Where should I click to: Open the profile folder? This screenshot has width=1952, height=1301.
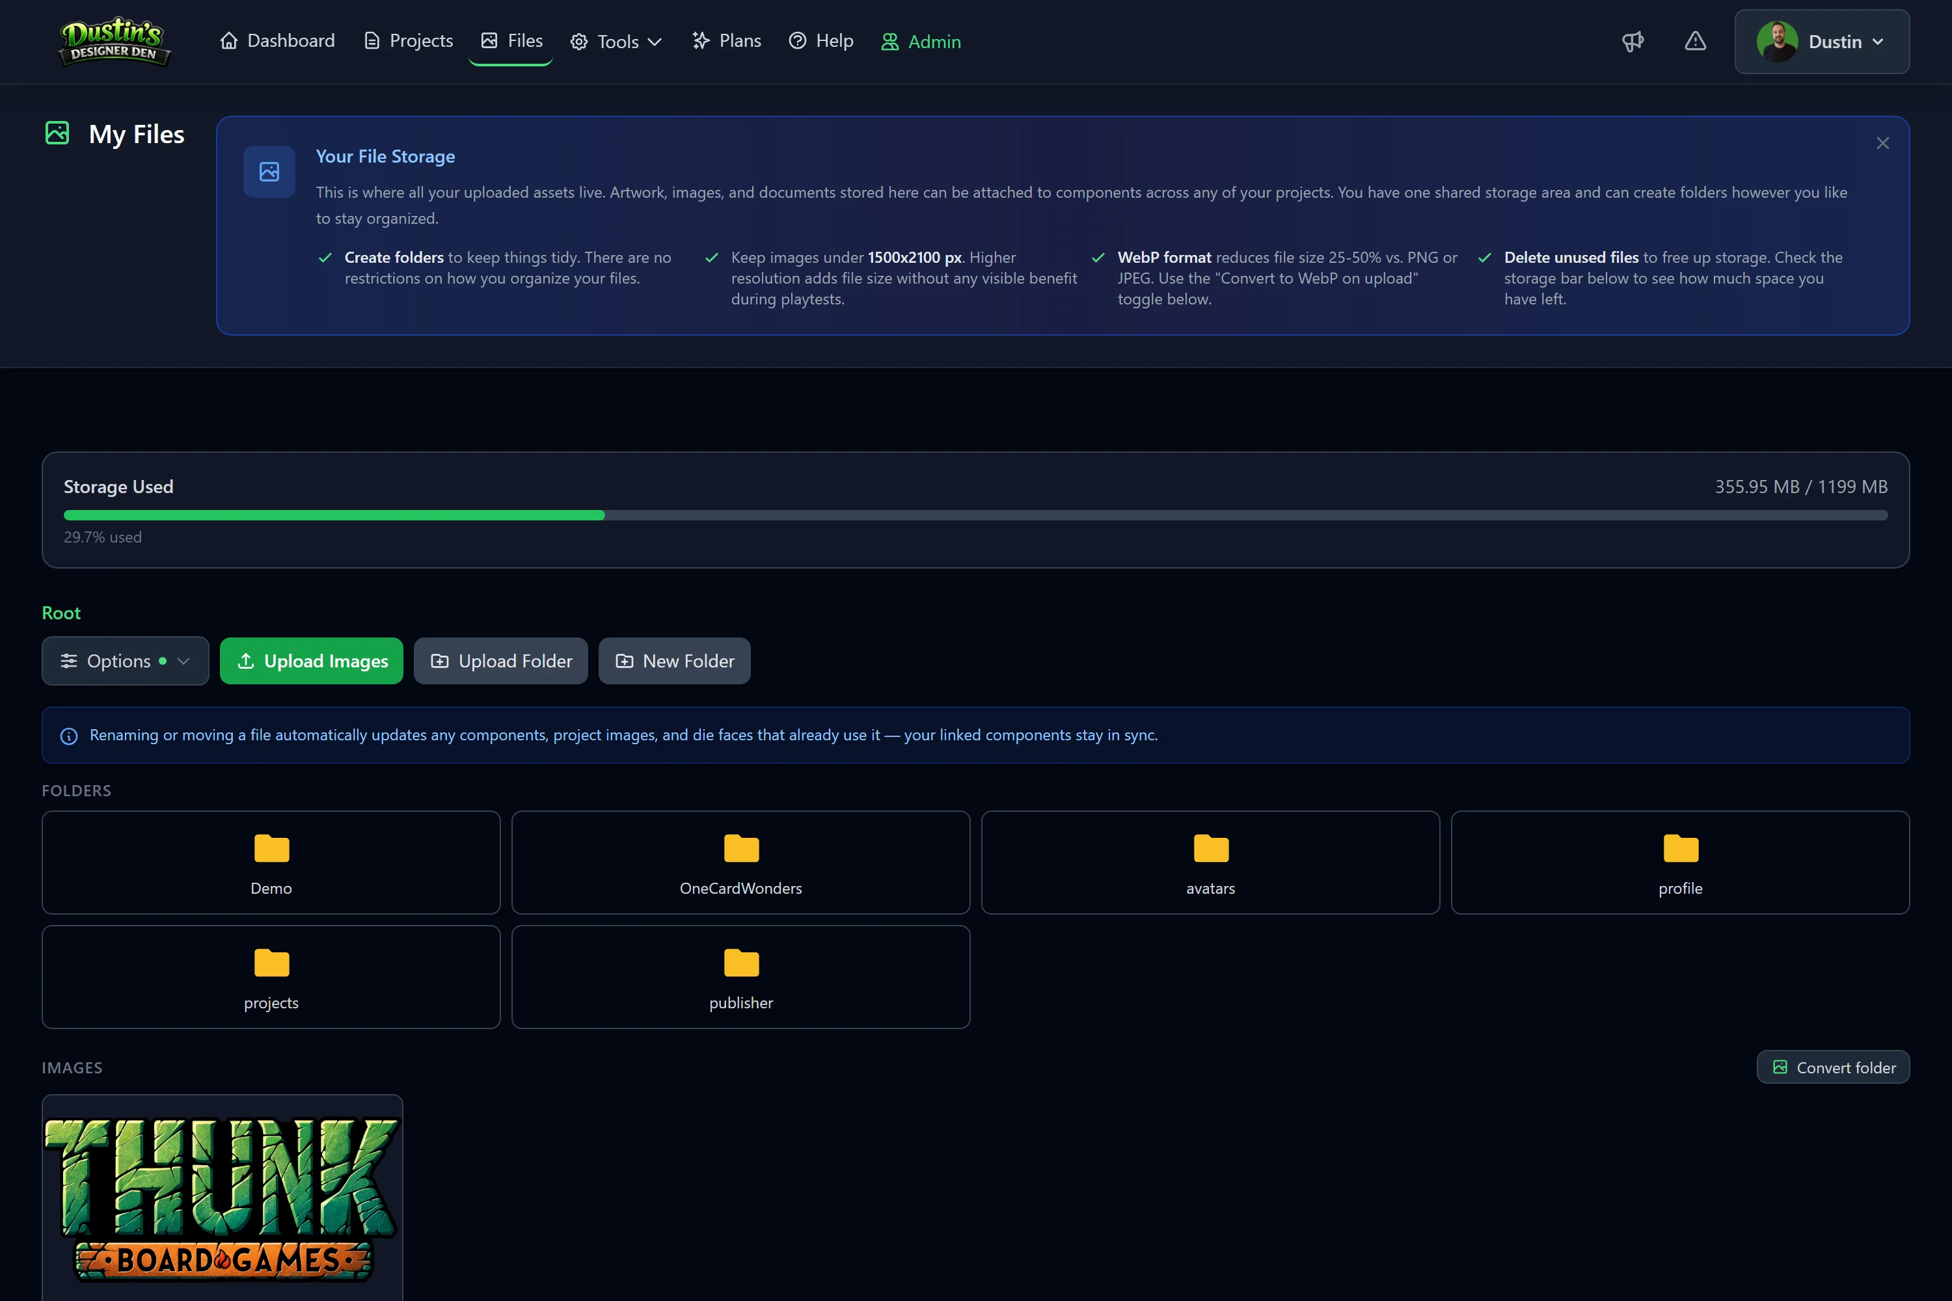click(x=1680, y=862)
